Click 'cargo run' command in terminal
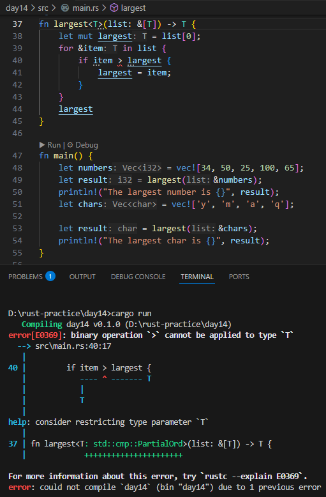 131,314
